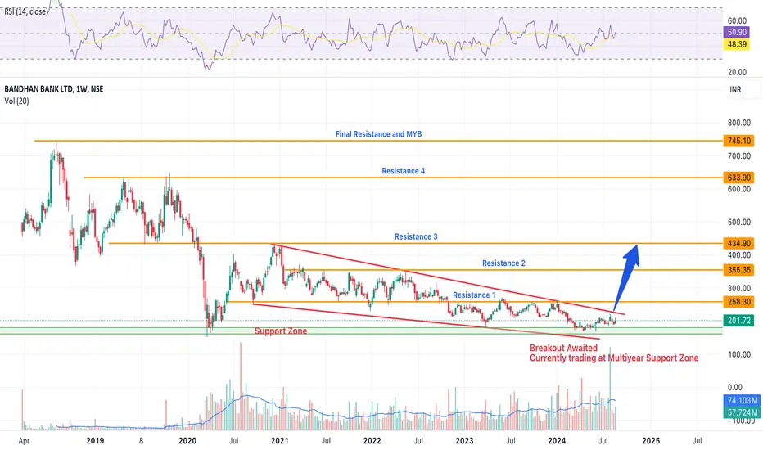Open the INR currency selector
This screenshot has height=450, width=763.
tap(735, 89)
